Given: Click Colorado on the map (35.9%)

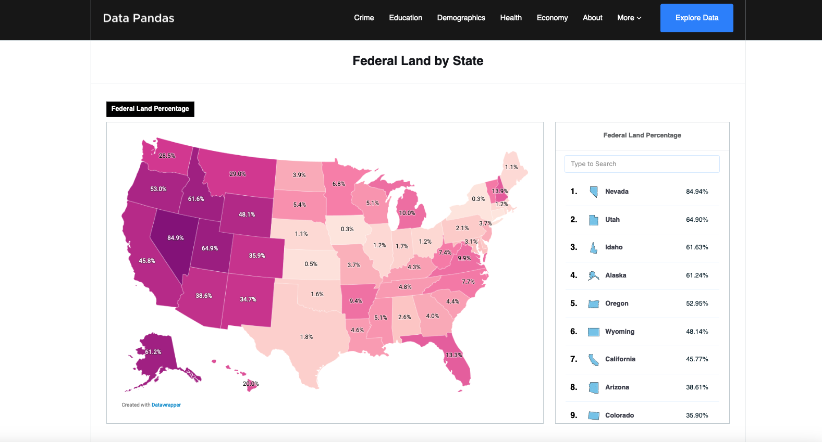Looking at the screenshot, I should 257,255.
